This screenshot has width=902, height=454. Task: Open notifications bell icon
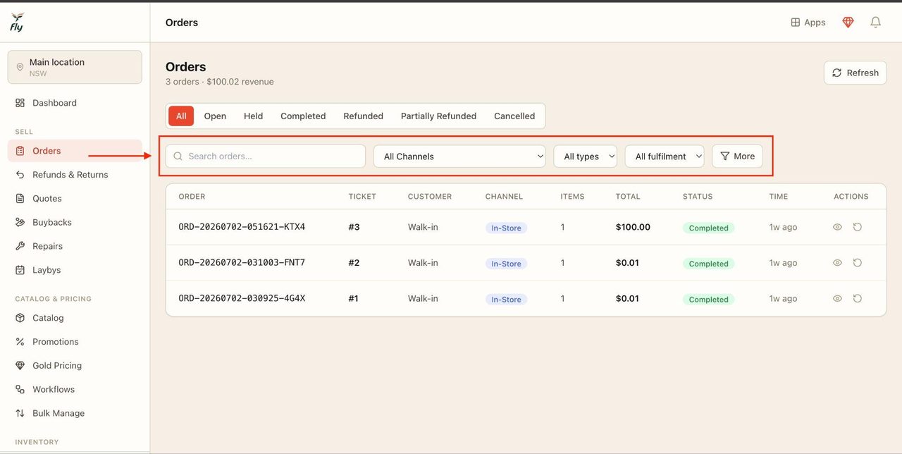tap(875, 23)
